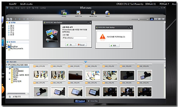Image resolution: width=178 pixels, height=107 pixels.
Task: Click the Intelli-studio logo beside the 파일 menu
Action: [7, 8]
